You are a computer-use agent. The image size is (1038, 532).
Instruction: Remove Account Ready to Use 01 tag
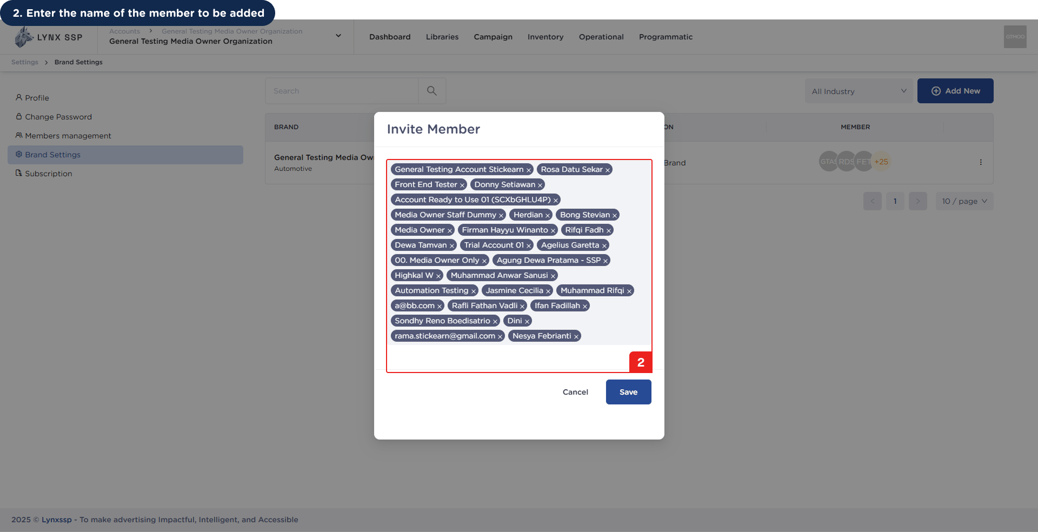pyautogui.click(x=556, y=200)
